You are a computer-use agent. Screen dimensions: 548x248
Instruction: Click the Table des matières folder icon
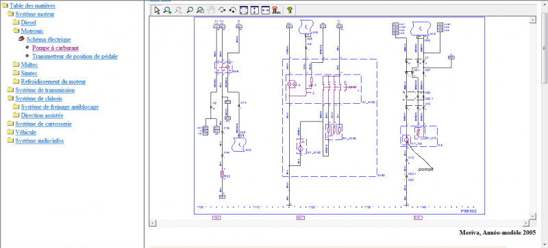point(5,5)
